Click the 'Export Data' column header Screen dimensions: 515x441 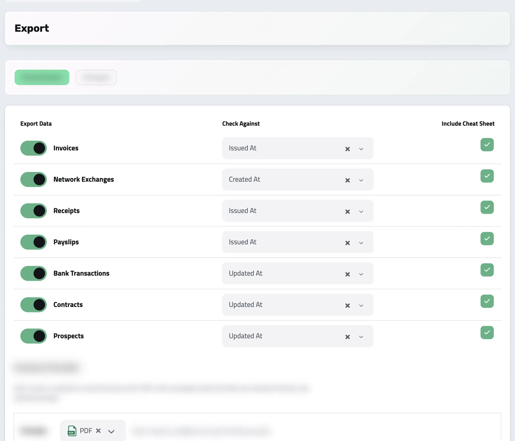coord(36,124)
